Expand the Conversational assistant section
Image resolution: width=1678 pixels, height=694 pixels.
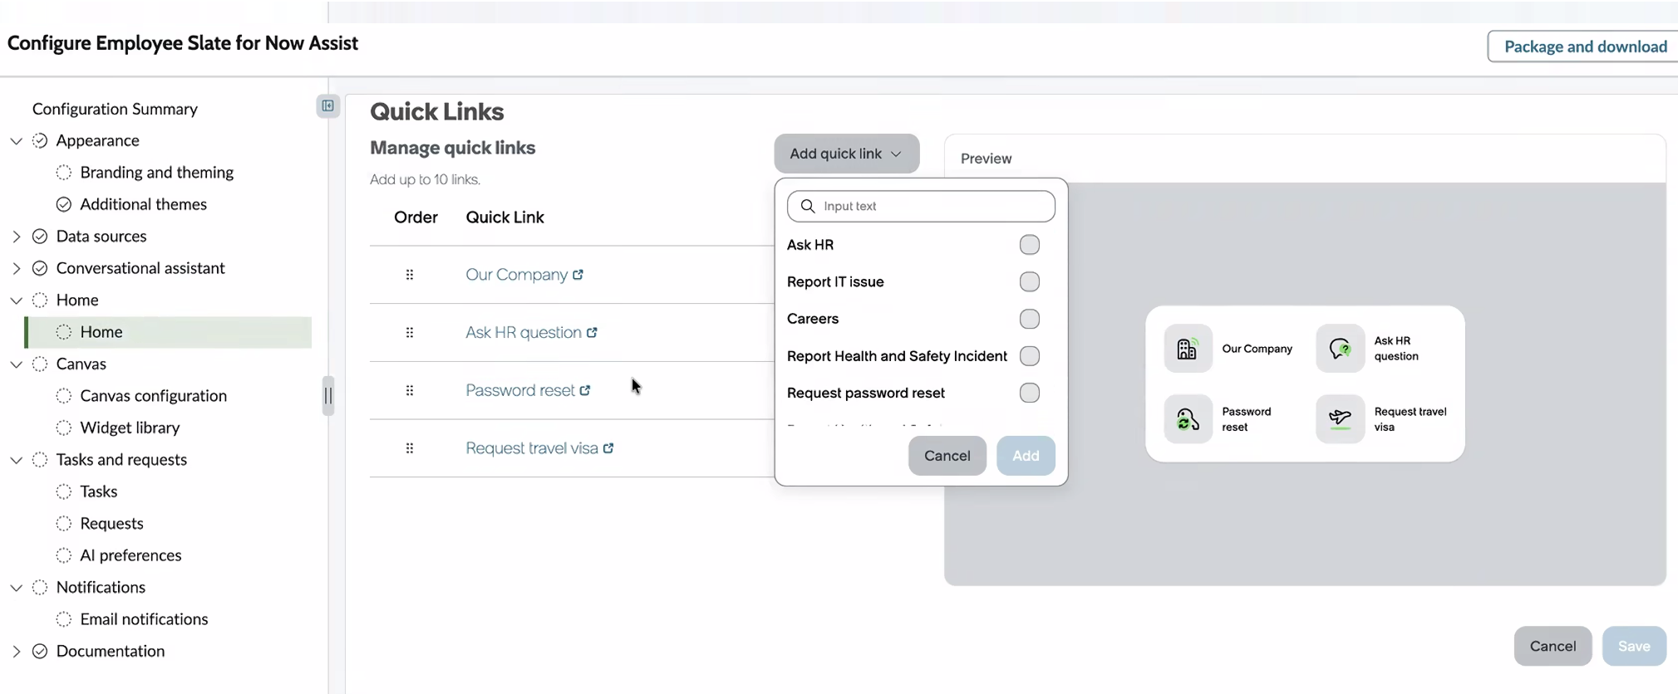pyautogui.click(x=16, y=268)
